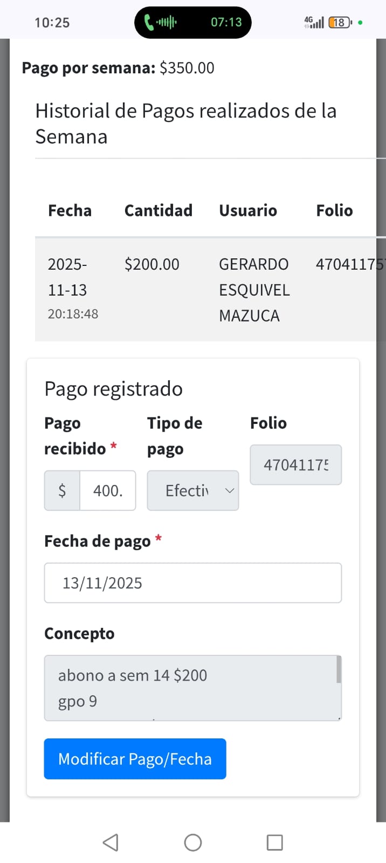
Task: Click the Cantidad column header
Action: 158,210
